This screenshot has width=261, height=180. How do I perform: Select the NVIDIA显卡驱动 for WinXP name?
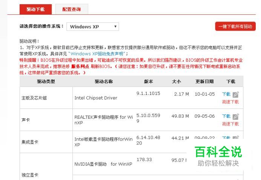(x=103, y=164)
